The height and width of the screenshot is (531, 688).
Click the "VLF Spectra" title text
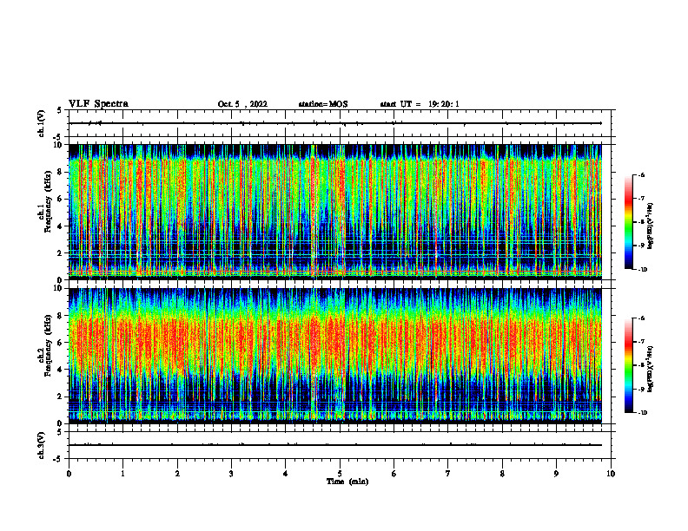click(x=98, y=104)
